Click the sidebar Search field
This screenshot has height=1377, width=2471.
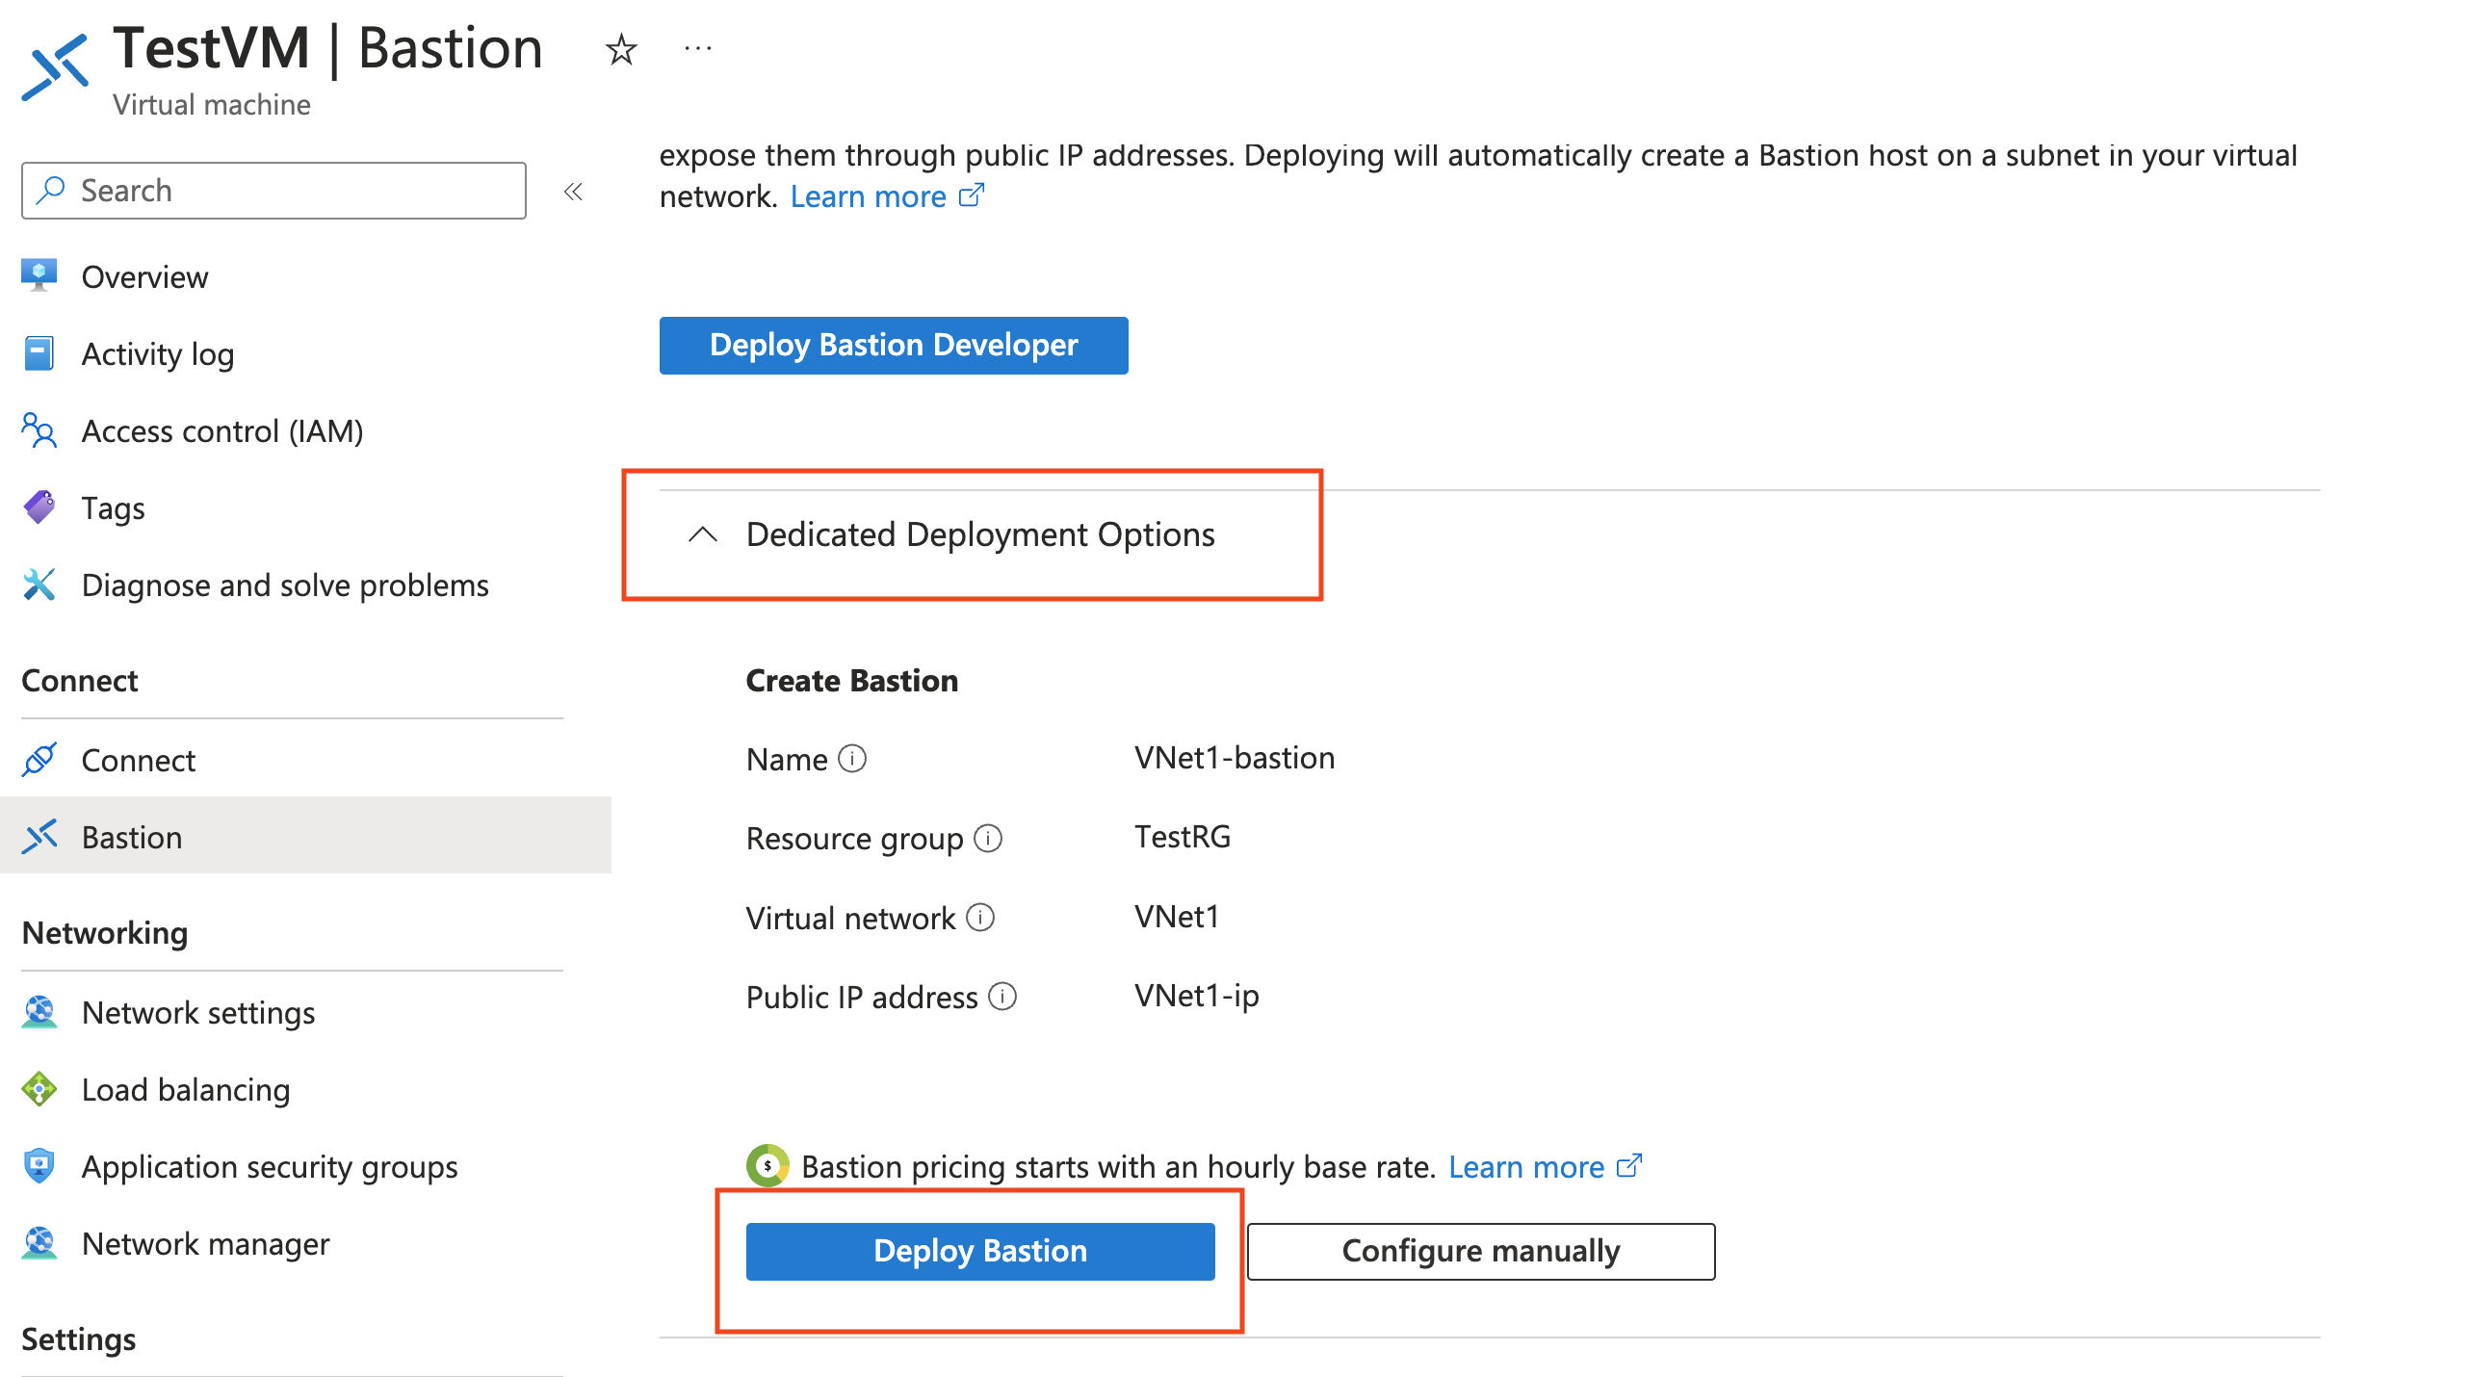click(x=274, y=191)
